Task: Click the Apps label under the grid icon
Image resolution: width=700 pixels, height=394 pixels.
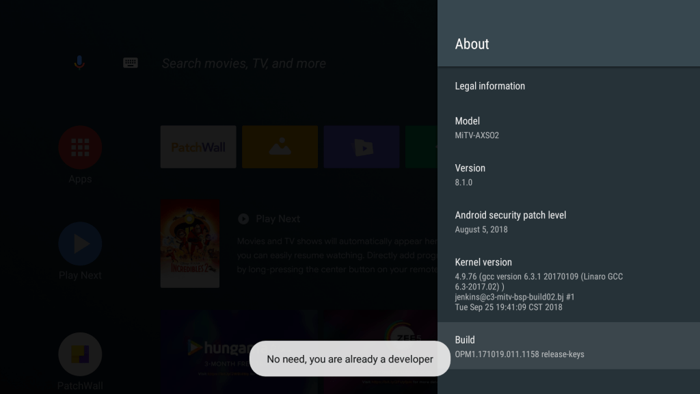Action: [x=81, y=180]
